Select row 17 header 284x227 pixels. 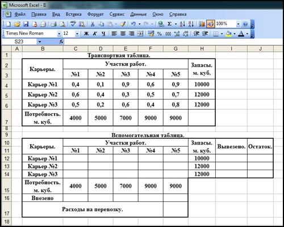(x=7, y=209)
